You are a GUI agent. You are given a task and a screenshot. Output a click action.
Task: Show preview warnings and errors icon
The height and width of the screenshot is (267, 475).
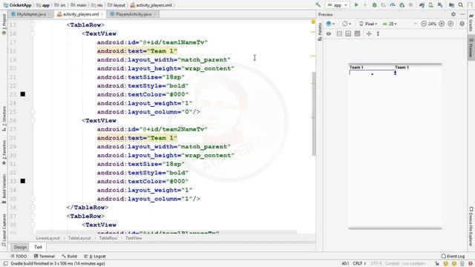coord(462,24)
